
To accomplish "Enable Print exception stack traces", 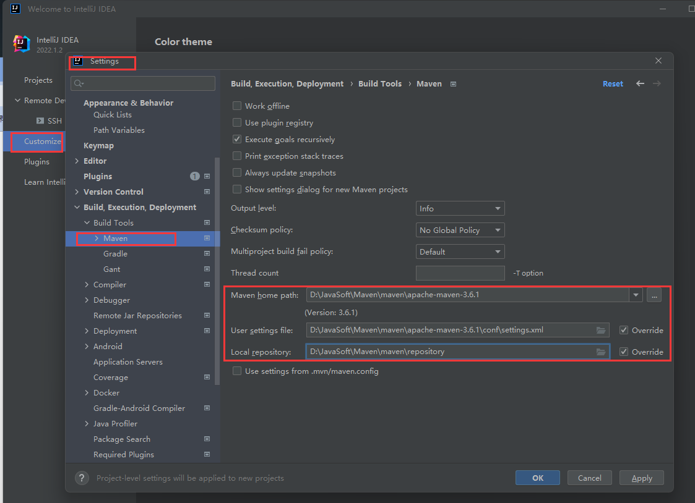I will tap(237, 156).
